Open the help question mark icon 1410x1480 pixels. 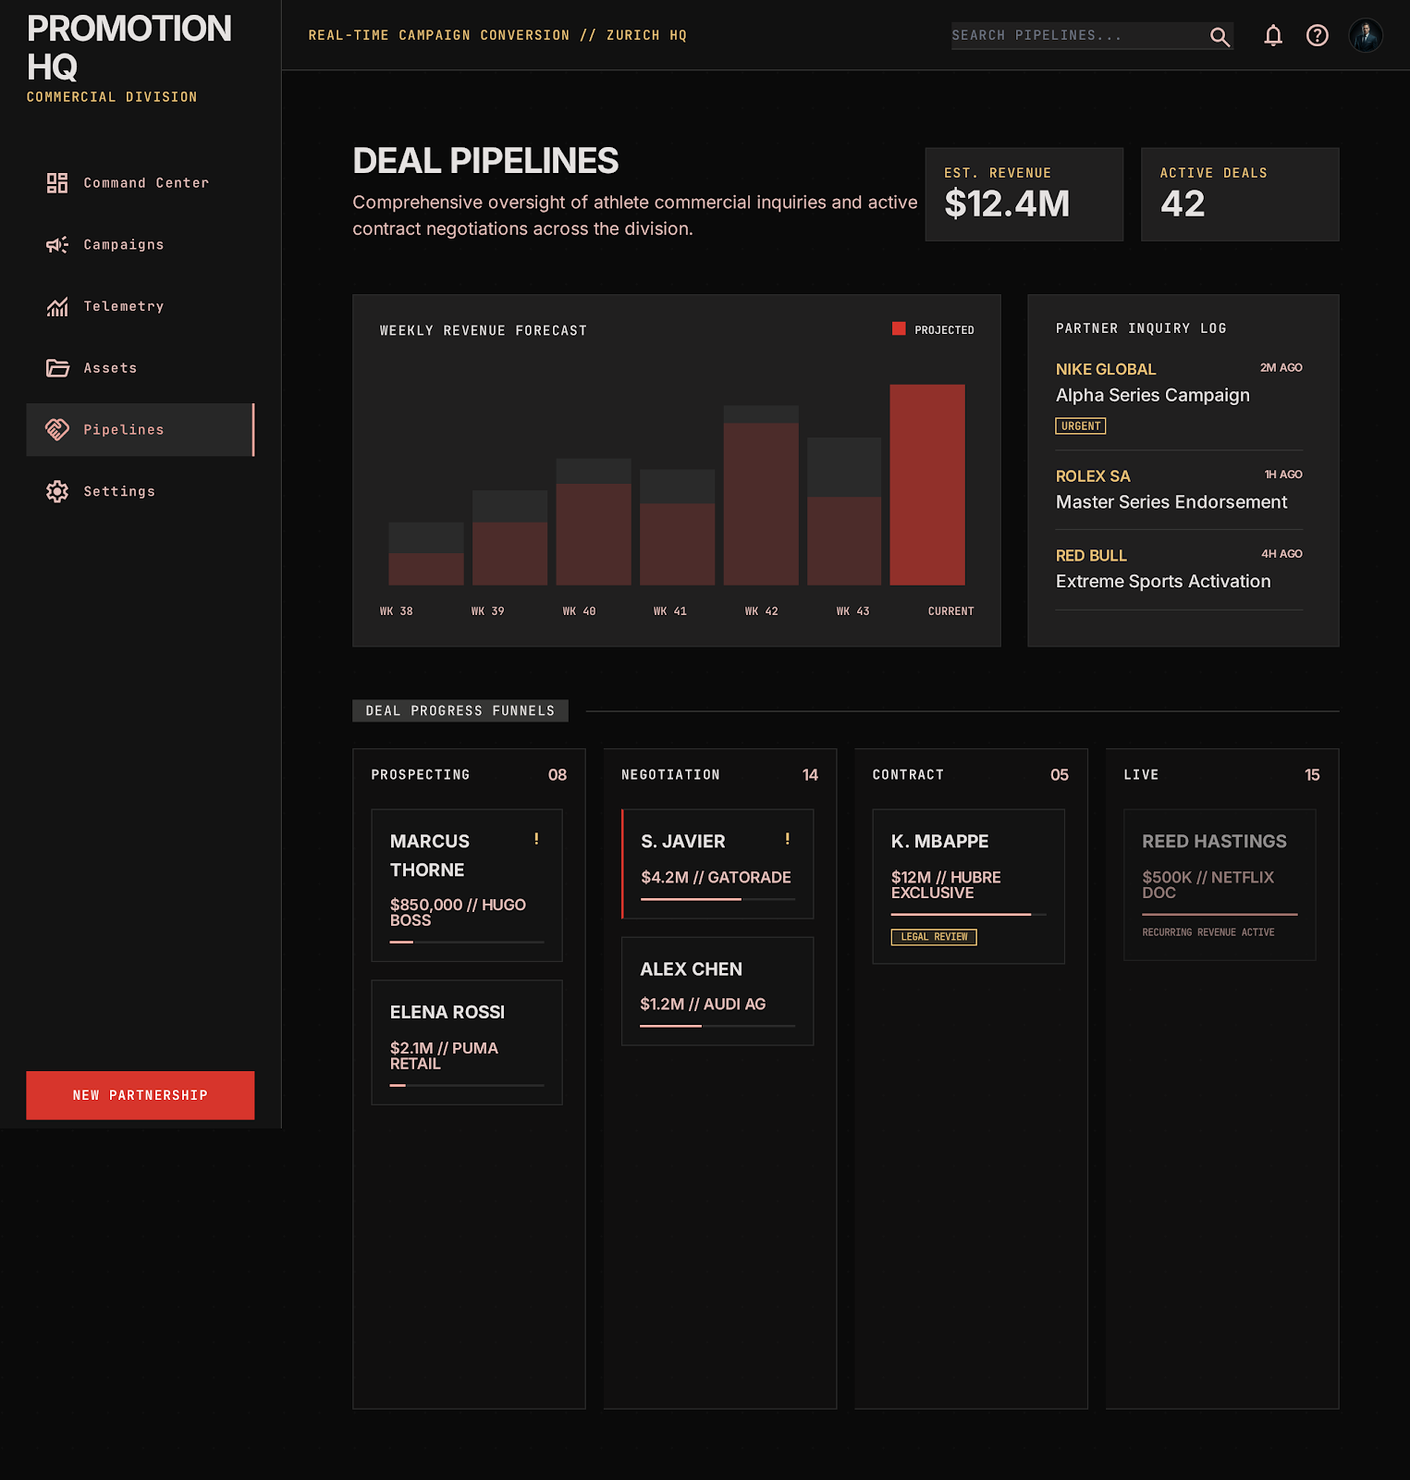click(1317, 35)
